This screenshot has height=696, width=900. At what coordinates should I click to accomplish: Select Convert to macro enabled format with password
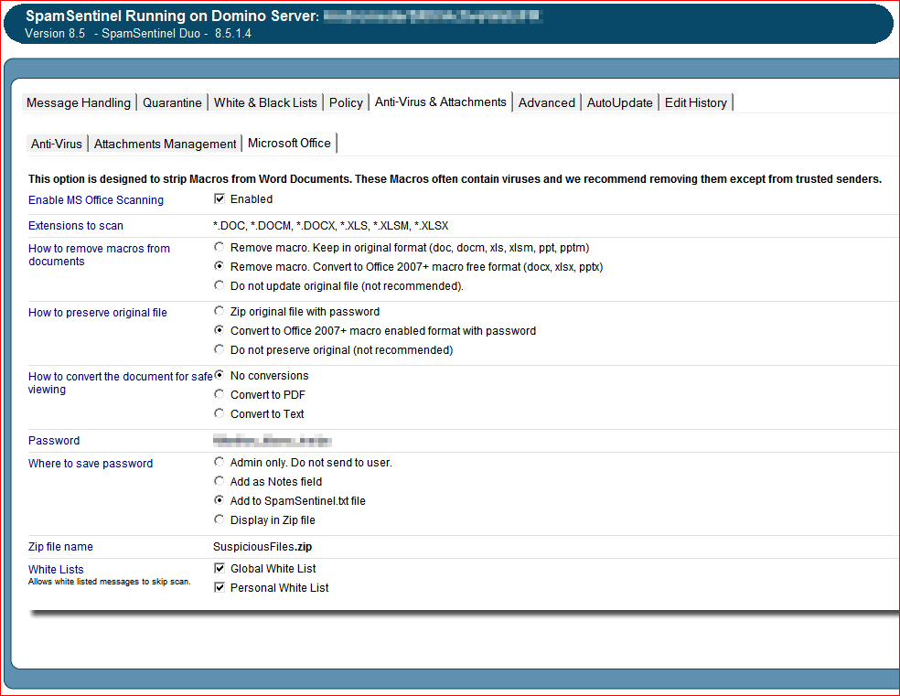point(219,330)
